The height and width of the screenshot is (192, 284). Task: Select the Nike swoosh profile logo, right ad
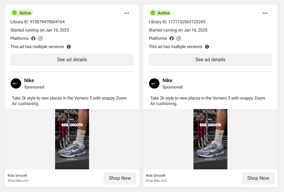click(x=154, y=83)
